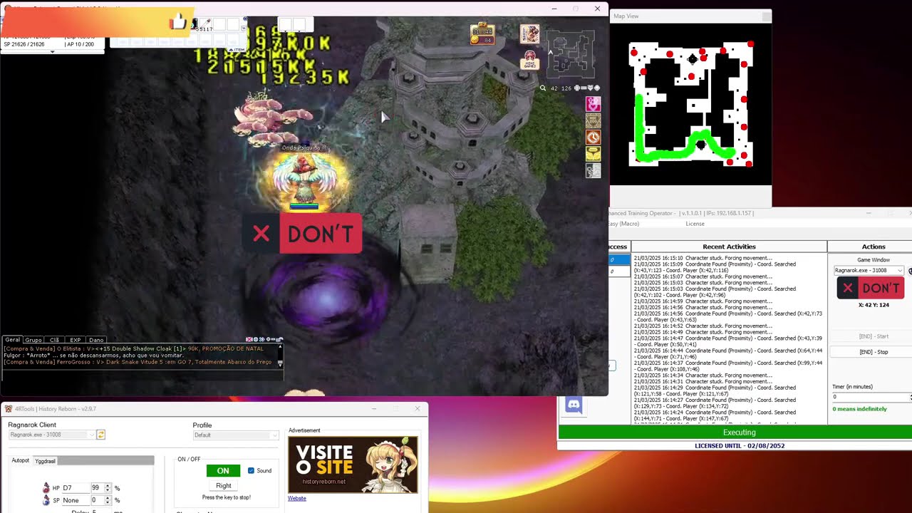
Task: Click the Timer in minutes input field
Action: 871,397
